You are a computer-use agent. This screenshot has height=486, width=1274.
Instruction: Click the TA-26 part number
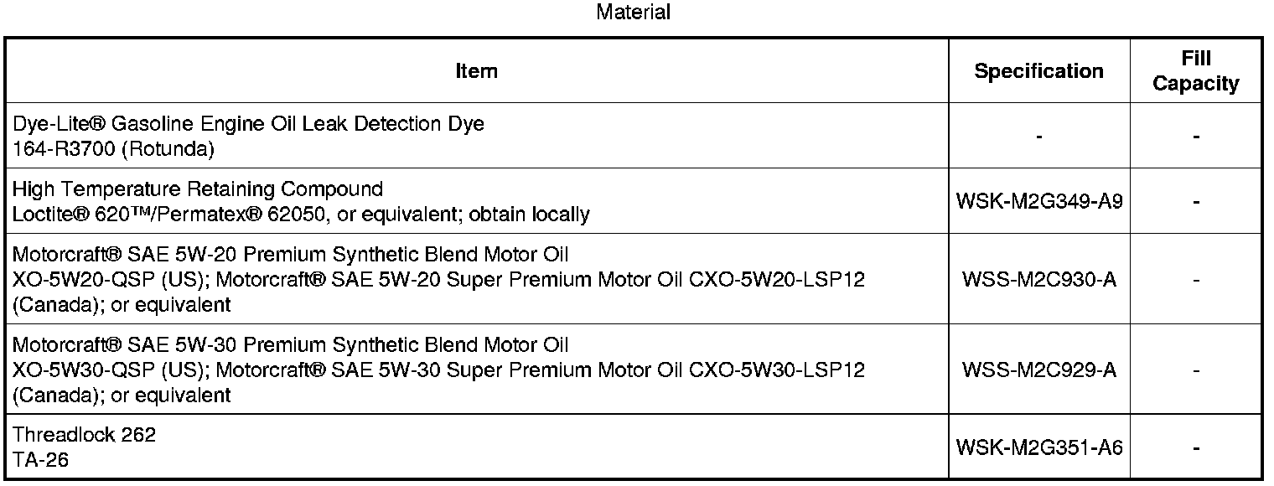(x=41, y=460)
